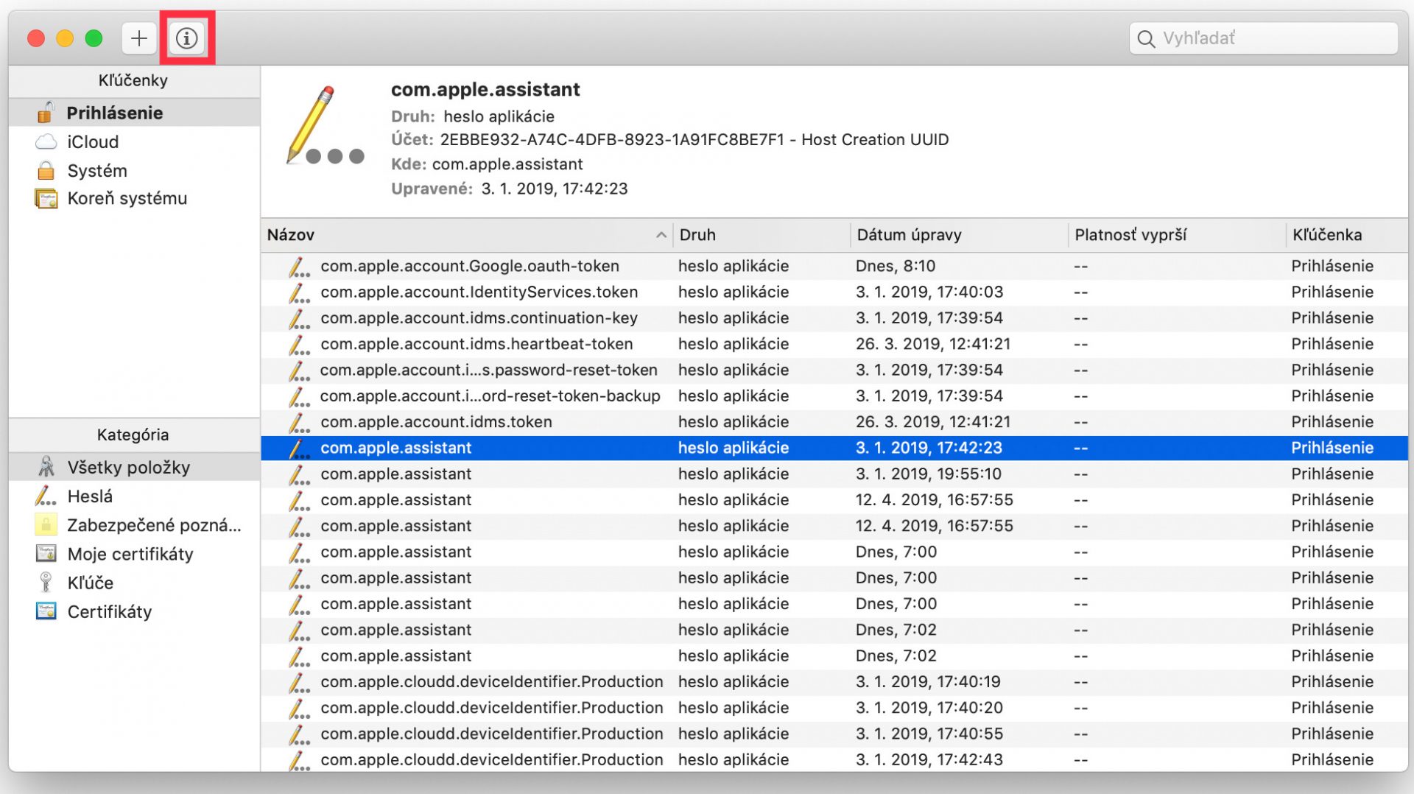Screen dimensions: 1414x794
Task: Click the Kategória section header
Action: coord(134,435)
